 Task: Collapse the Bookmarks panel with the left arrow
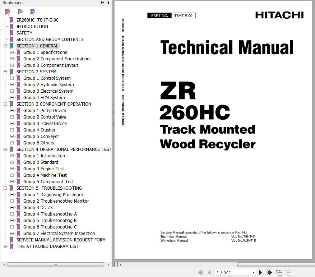click(108, 3)
